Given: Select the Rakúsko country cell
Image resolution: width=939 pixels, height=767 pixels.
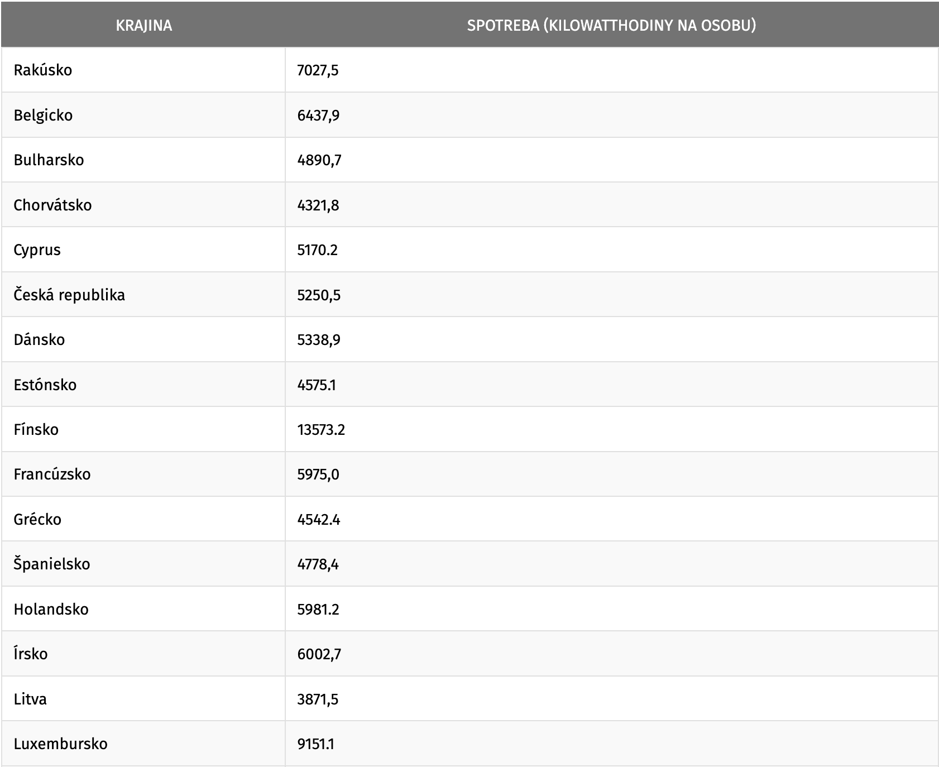Looking at the screenshot, I should click(43, 70).
